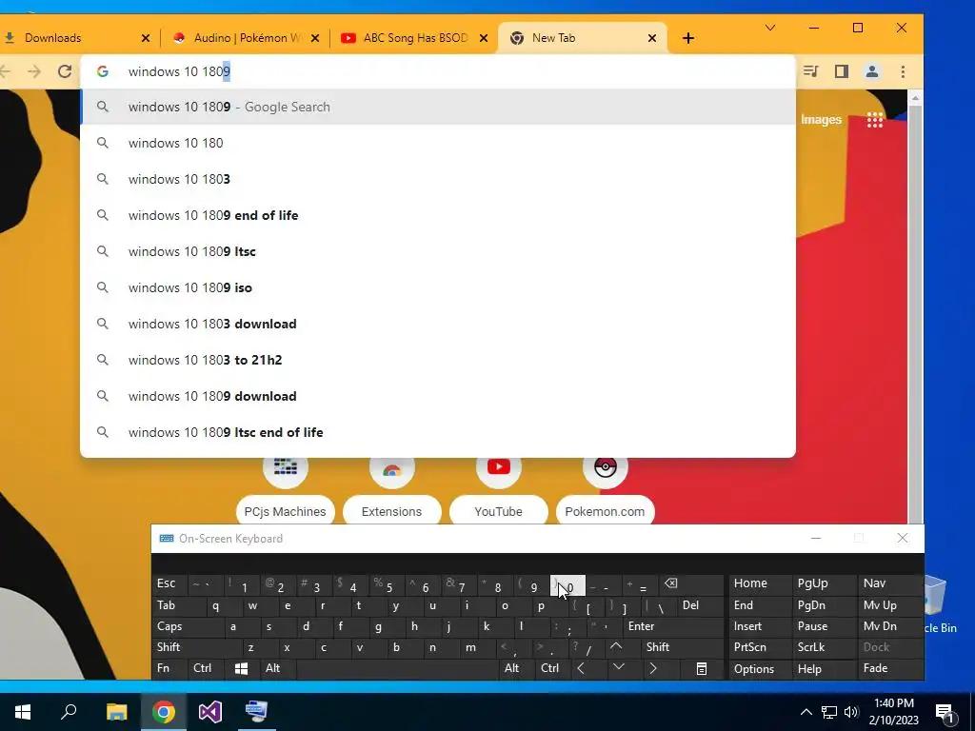Image resolution: width=975 pixels, height=731 pixels.
Task: Select 'windows 10 1809 iso' suggestion
Action: tap(438, 287)
